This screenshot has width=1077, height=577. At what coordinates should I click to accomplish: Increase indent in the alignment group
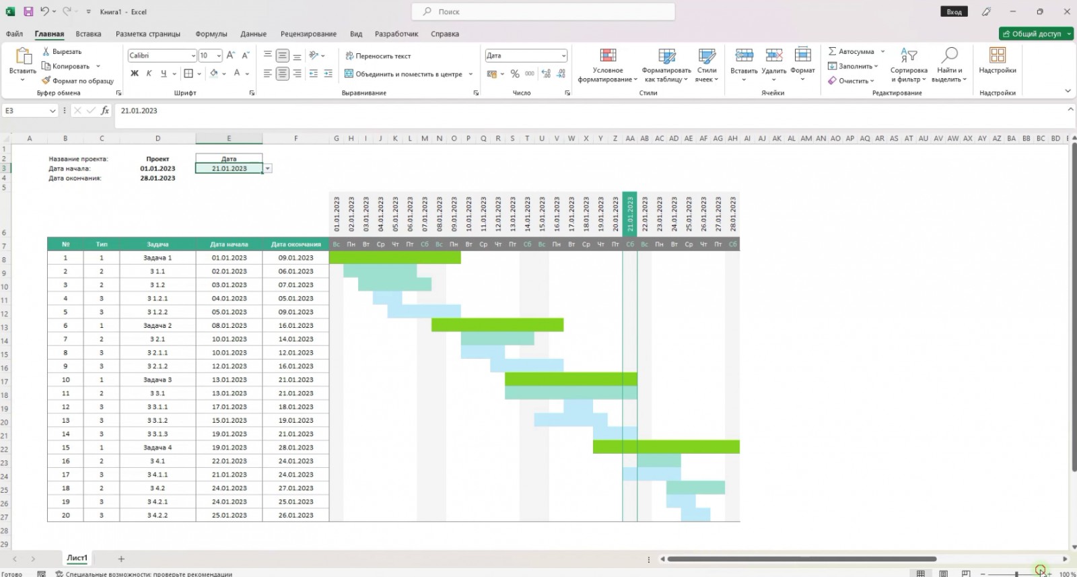click(328, 74)
